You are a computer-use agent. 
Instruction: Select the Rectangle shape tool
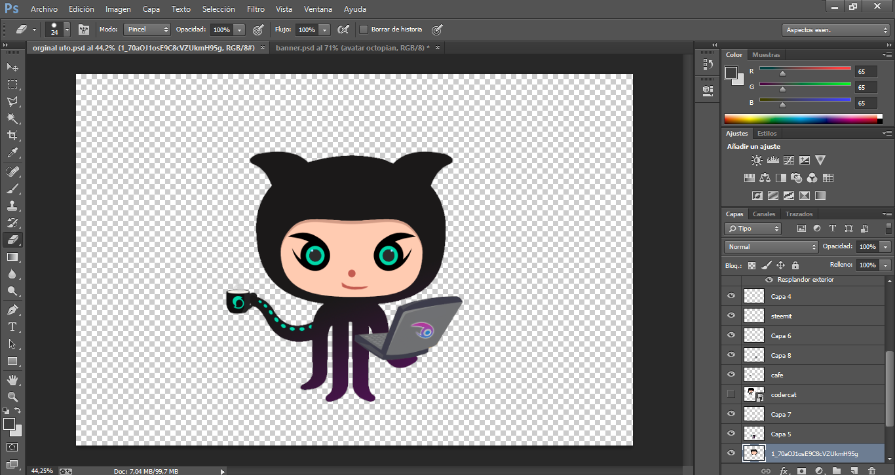pos(12,361)
